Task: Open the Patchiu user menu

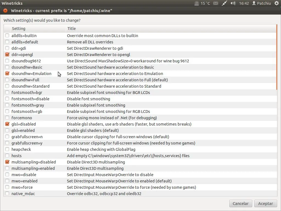Action: click(x=262, y=3)
